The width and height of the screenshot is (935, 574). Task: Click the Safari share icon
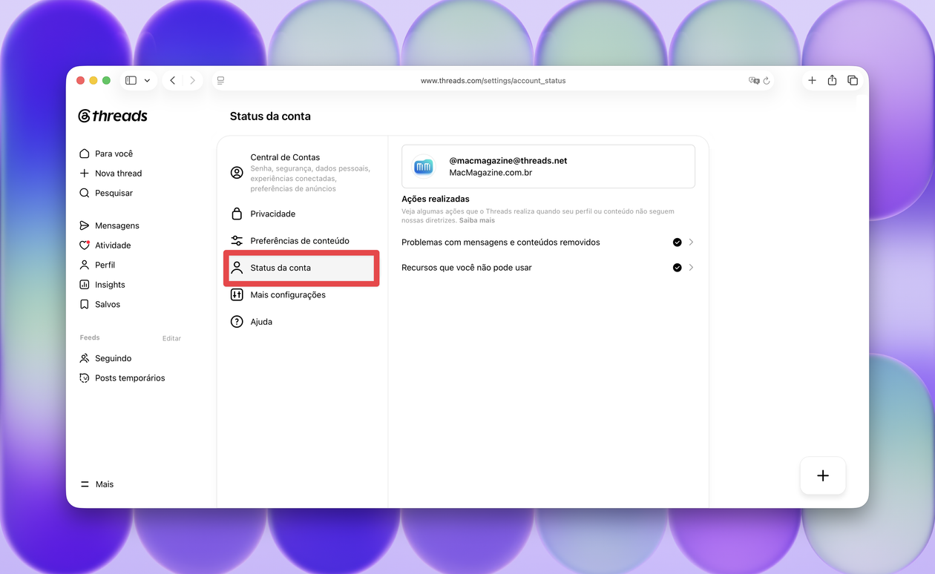click(x=832, y=80)
